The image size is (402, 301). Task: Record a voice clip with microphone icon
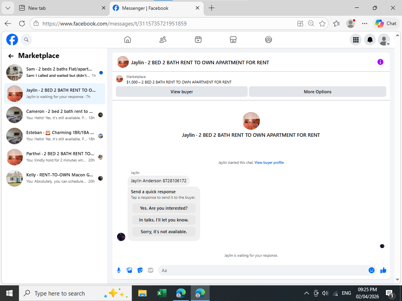(x=119, y=270)
